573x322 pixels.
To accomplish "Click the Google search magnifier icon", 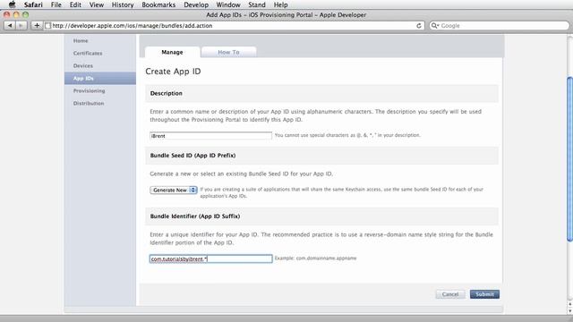I will click(434, 26).
